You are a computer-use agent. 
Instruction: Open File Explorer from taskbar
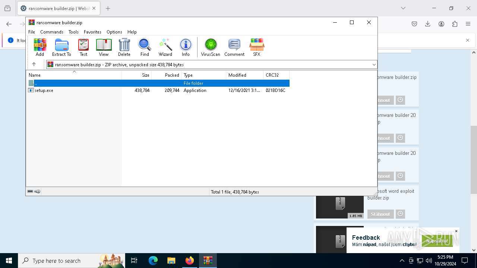171,261
